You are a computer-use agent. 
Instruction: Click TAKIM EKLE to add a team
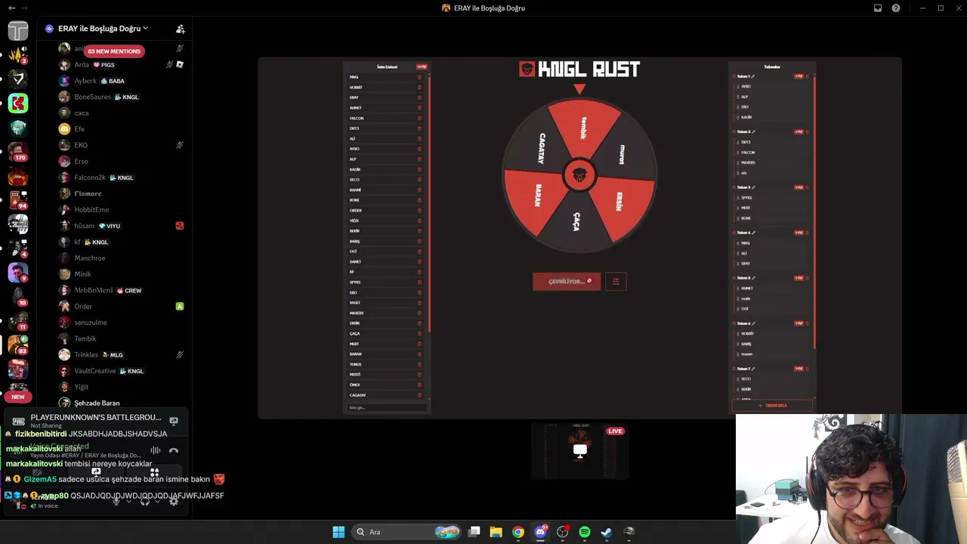[x=772, y=406]
